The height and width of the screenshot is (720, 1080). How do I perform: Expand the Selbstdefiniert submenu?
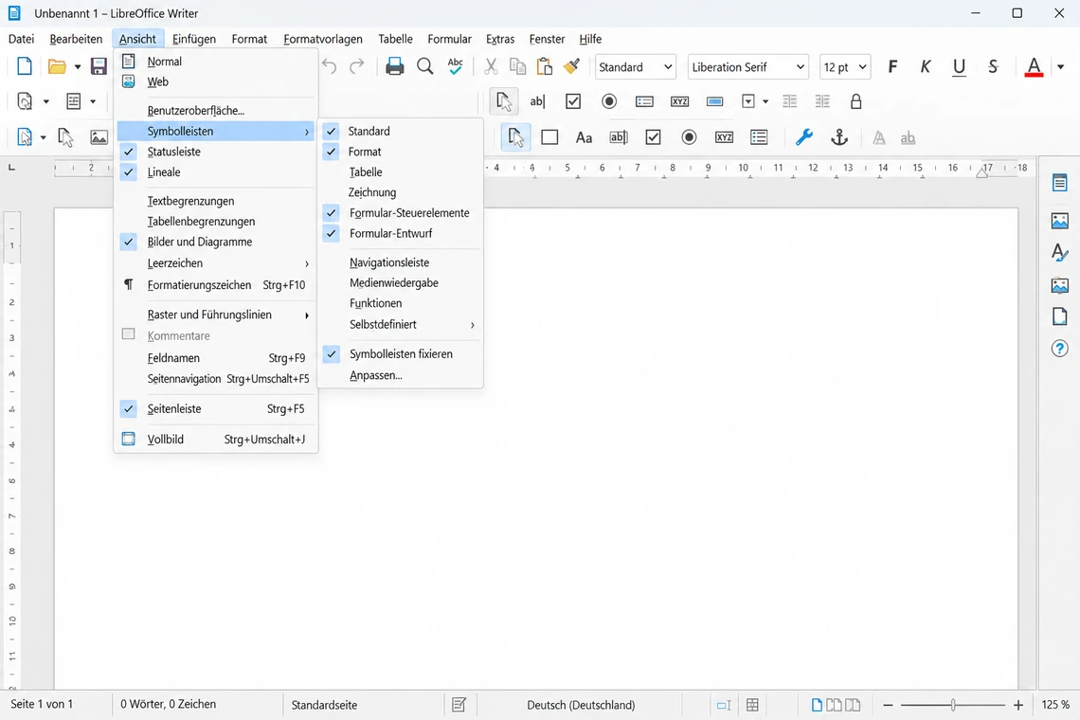(401, 325)
